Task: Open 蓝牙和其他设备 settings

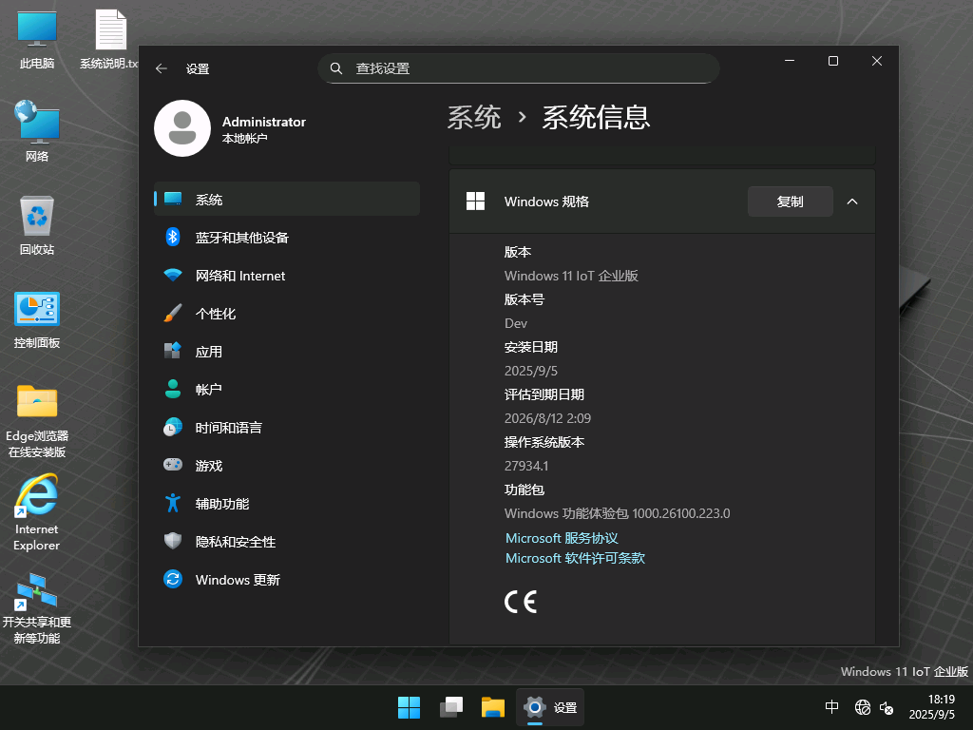Action: 287,237
